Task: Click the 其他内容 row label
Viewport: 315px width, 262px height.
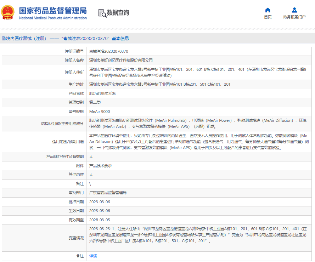Action: (x=76, y=175)
